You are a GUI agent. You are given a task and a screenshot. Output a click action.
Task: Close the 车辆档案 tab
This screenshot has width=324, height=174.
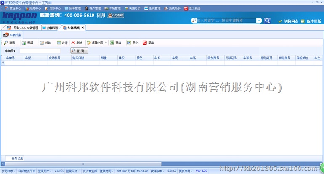click(x=83, y=27)
